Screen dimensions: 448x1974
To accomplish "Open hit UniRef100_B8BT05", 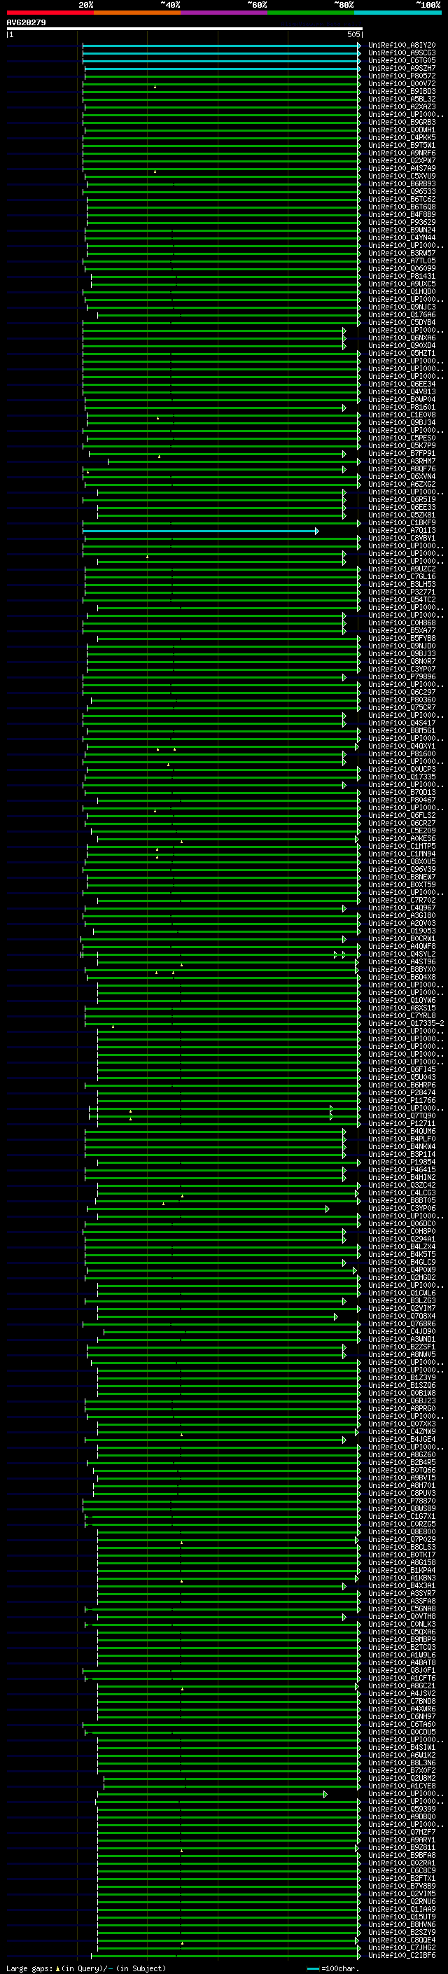I will (x=401, y=1201).
